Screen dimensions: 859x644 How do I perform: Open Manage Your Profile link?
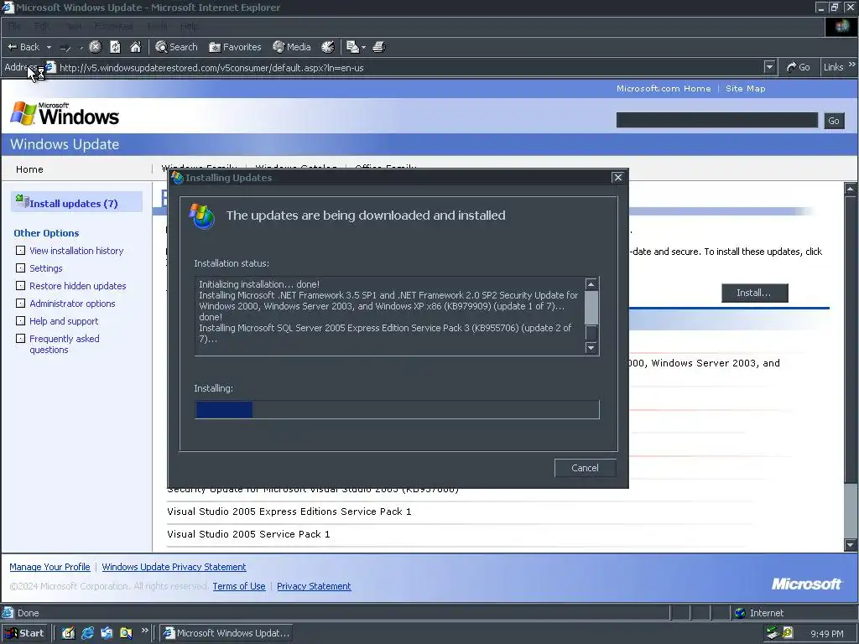[x=49, y=567]
